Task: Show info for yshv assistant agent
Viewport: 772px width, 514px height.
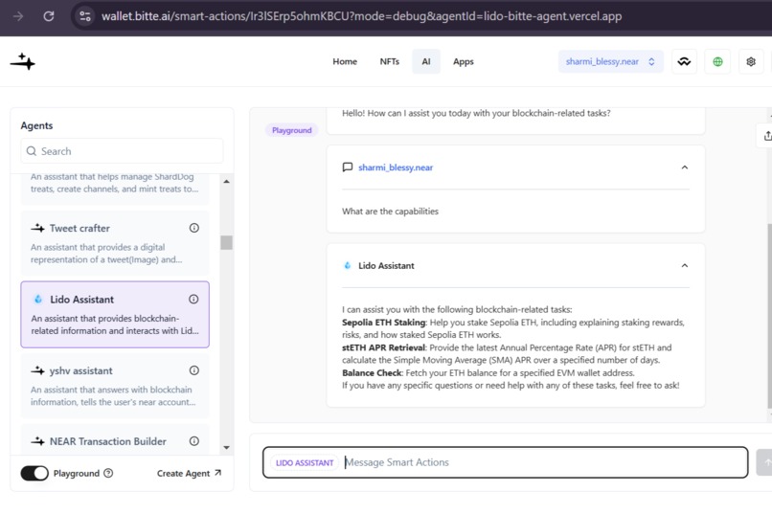Action: pyautogui.click(x=194, y=370)
